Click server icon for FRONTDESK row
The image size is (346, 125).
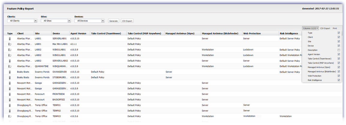pyautogui.click(x=10, y=94)
